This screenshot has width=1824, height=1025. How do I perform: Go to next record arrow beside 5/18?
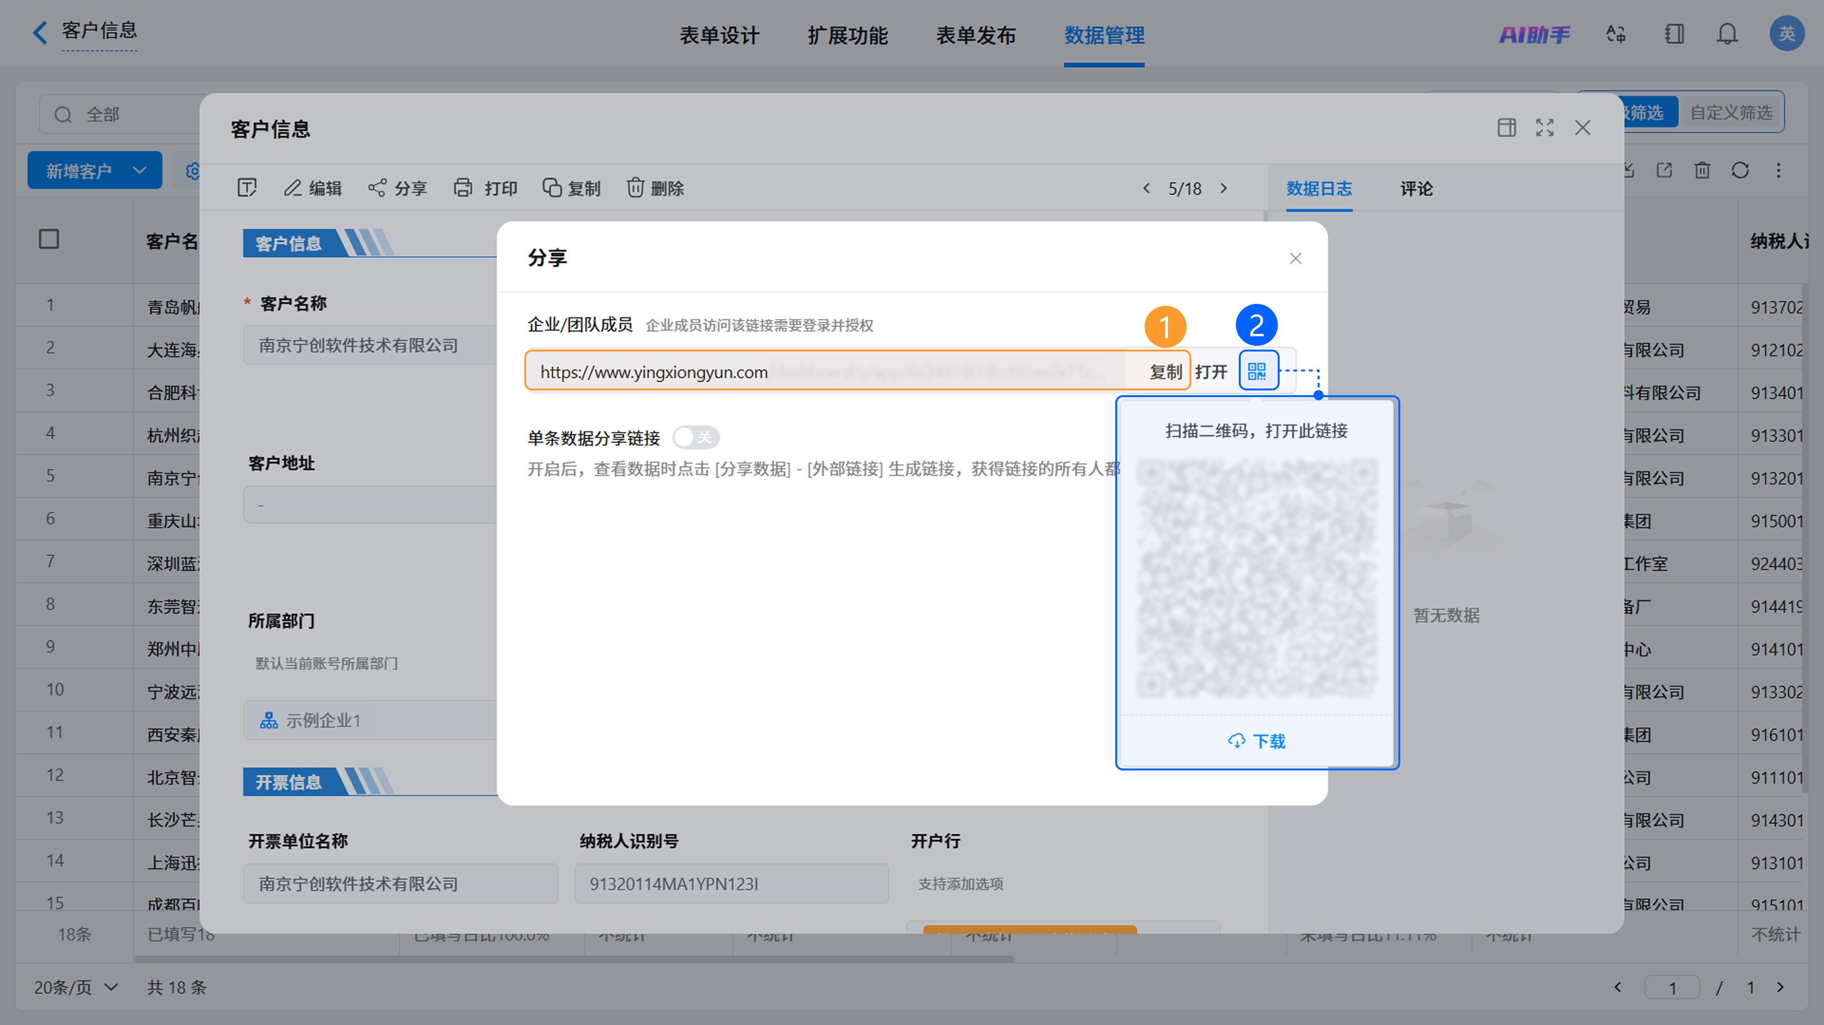click(1224, 188)
